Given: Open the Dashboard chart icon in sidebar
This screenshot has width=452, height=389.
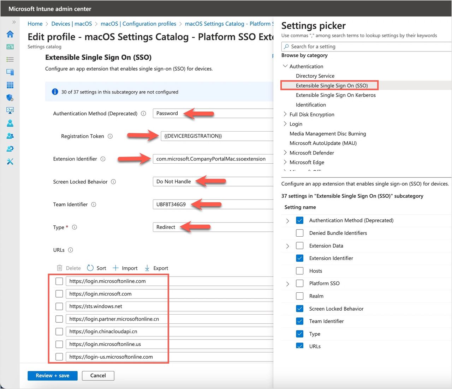Looking at the screenshot, I should 10,47.
